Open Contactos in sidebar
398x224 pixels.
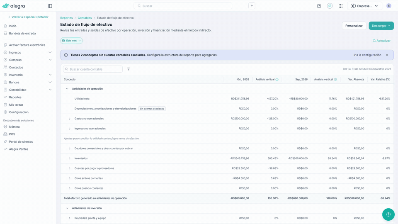click(x=16, y=67)
